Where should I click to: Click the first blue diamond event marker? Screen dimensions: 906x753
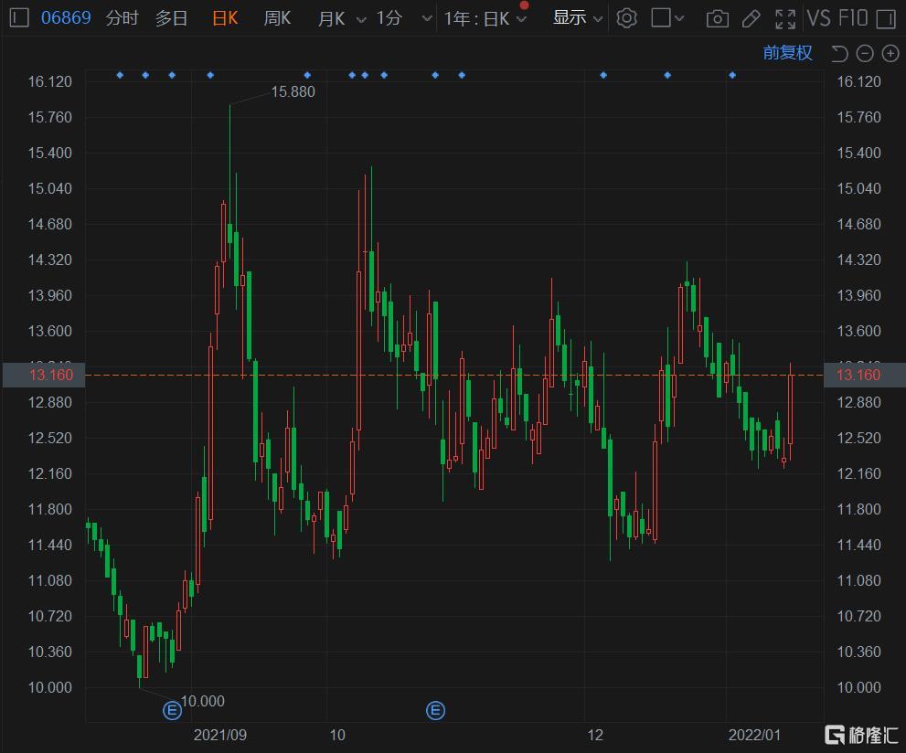click(x=120, y=75)
